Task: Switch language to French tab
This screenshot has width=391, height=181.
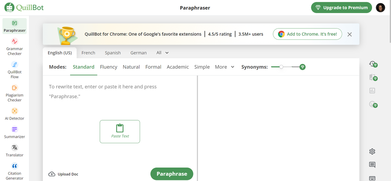Action: coord(88,53)
